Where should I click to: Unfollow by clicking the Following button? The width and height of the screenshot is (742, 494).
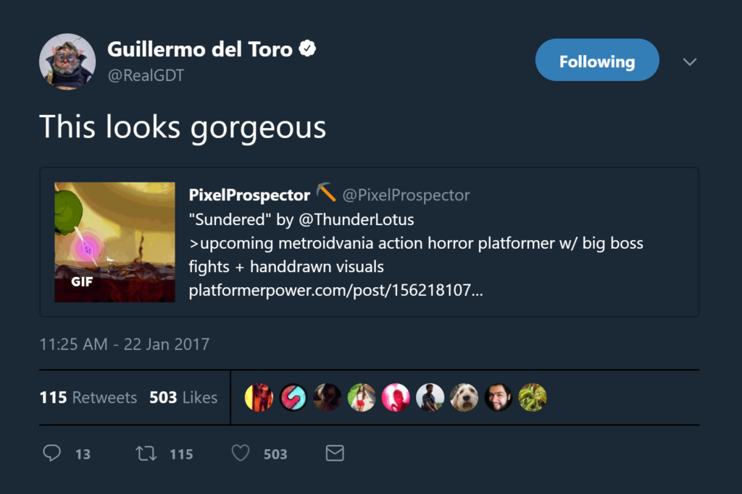pos(596,59)
